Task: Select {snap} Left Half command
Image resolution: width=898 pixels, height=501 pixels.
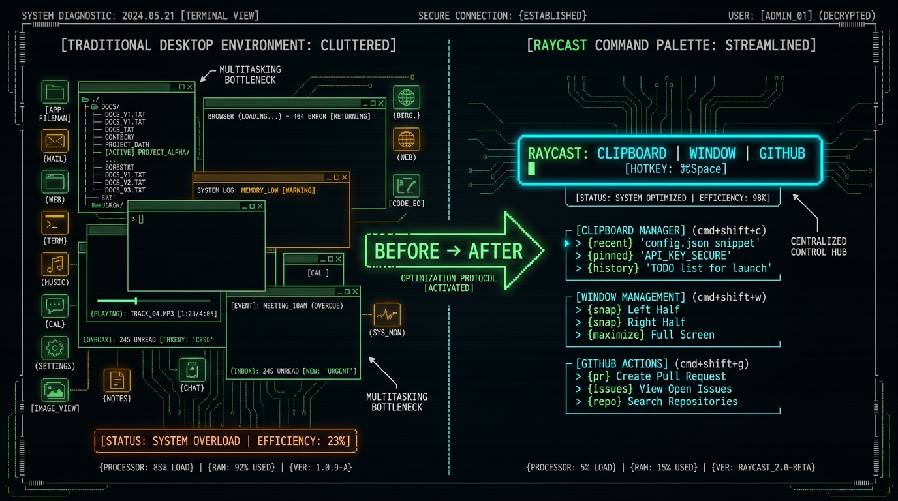Action: 627,310
